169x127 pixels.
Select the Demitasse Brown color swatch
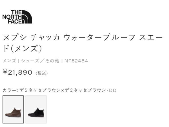13,110
